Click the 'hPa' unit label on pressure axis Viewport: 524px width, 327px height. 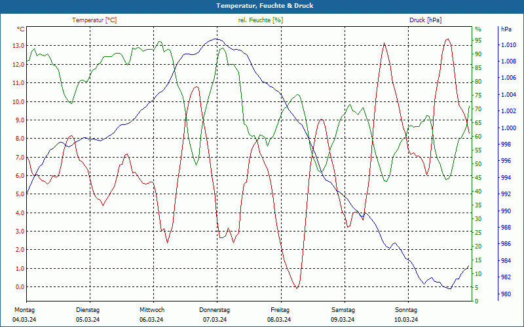(x=506, y=29)
